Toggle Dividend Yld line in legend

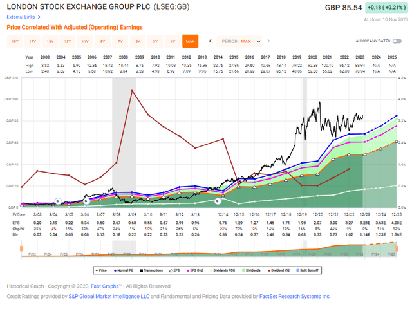click(279, 270)
